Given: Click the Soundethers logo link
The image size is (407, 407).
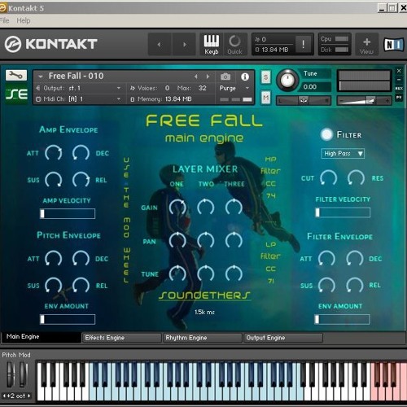Looking at the screenshot, I should [204, 295].
